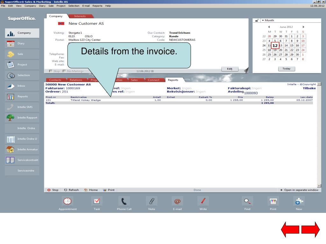
Task: Open the Diary menu
Action: 42,6
